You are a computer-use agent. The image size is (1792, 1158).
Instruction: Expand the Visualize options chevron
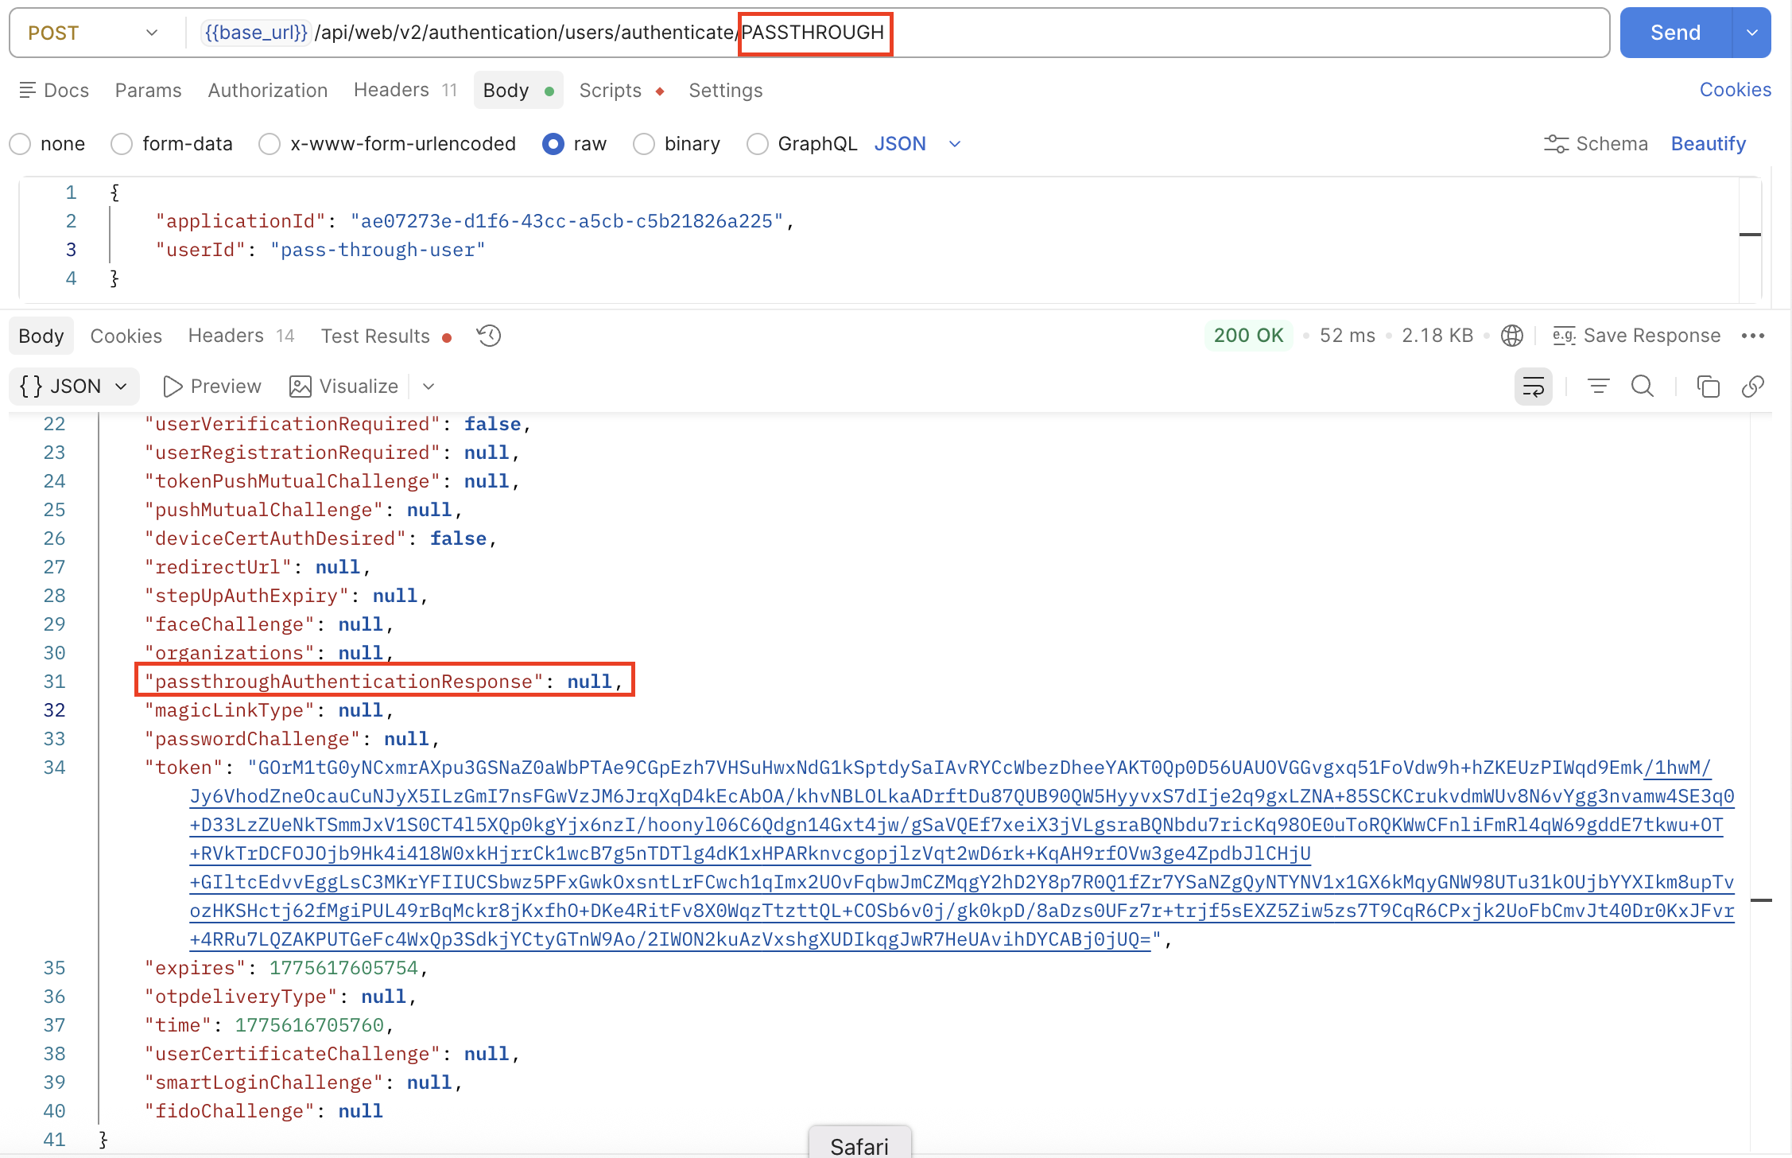(x=429, y=387)
